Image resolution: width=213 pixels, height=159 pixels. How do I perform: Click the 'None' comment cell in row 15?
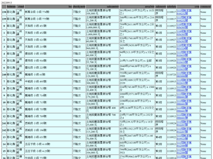pyautogui.click(x=206, y=151)
